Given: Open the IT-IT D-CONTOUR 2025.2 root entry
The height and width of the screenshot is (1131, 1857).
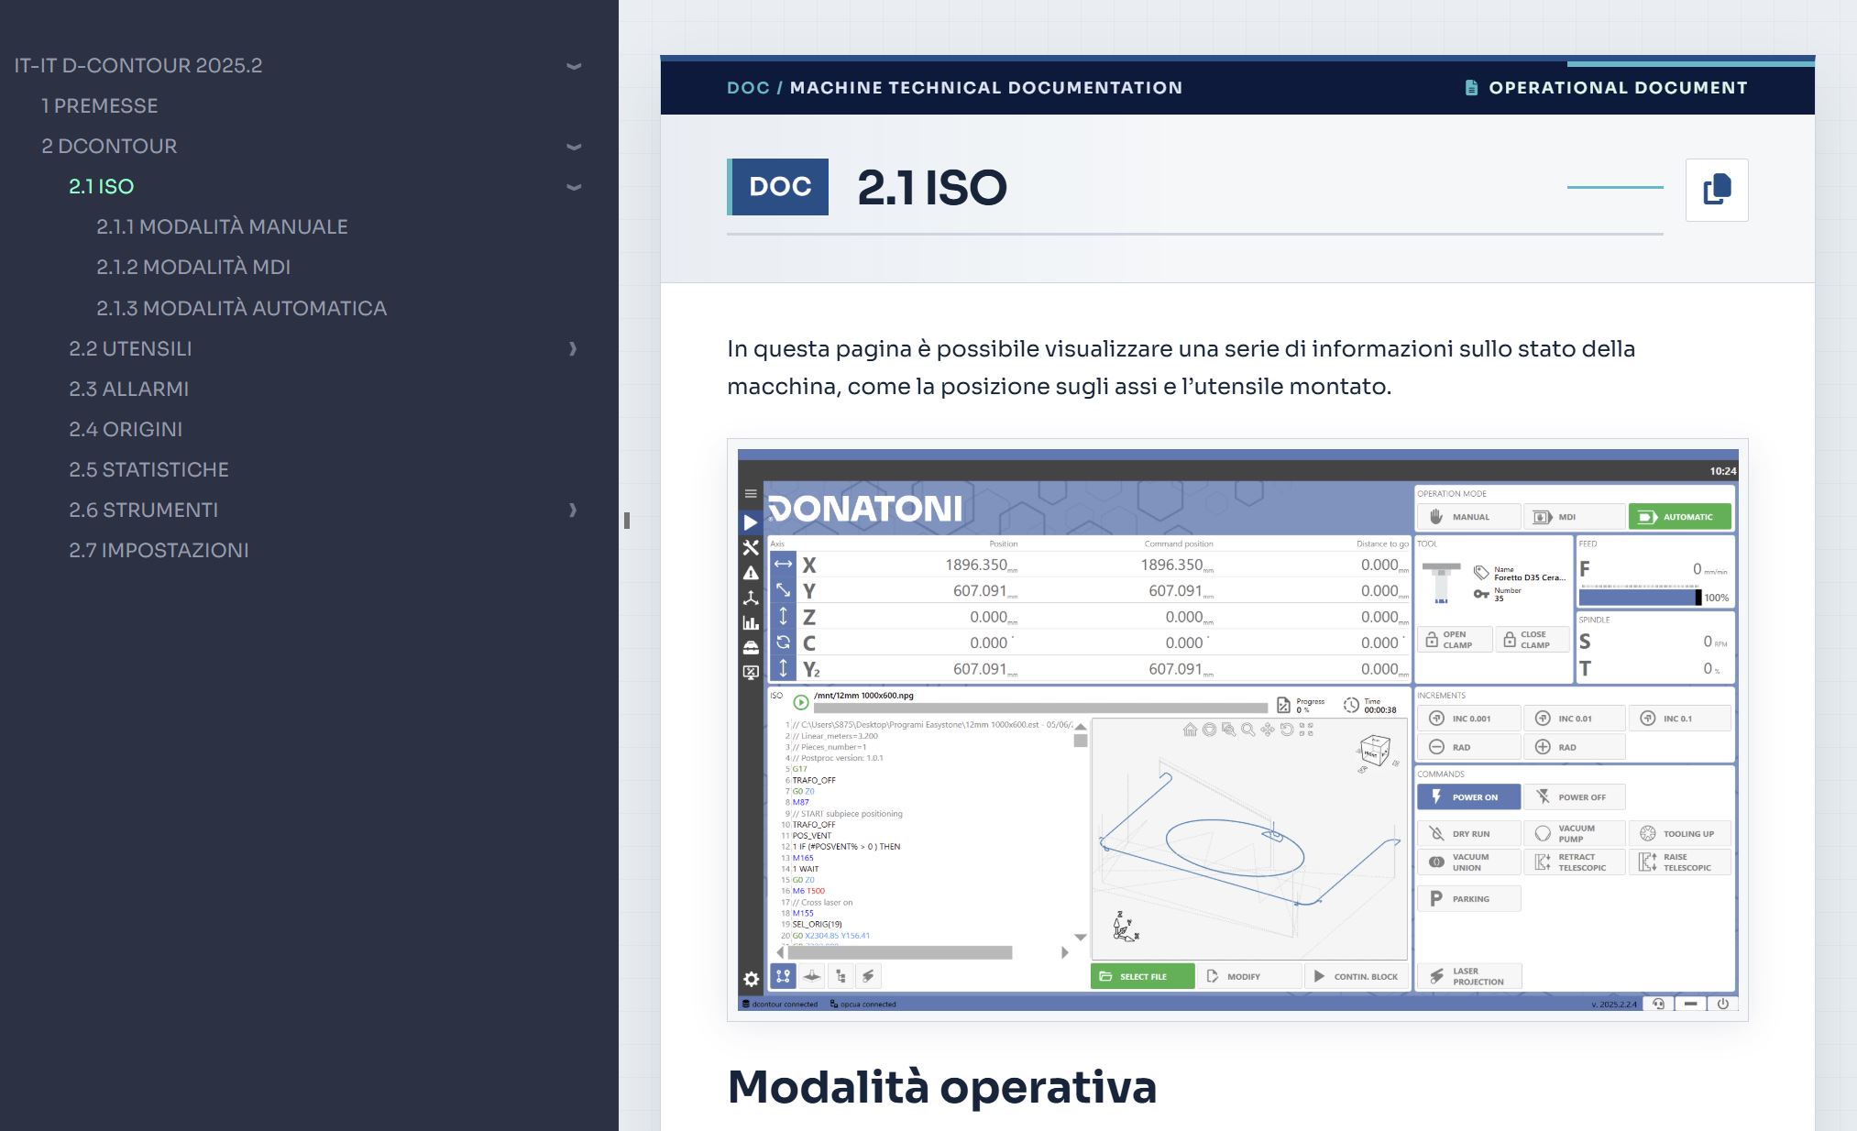Looking at the screenshot, I should tap(138, 65).
